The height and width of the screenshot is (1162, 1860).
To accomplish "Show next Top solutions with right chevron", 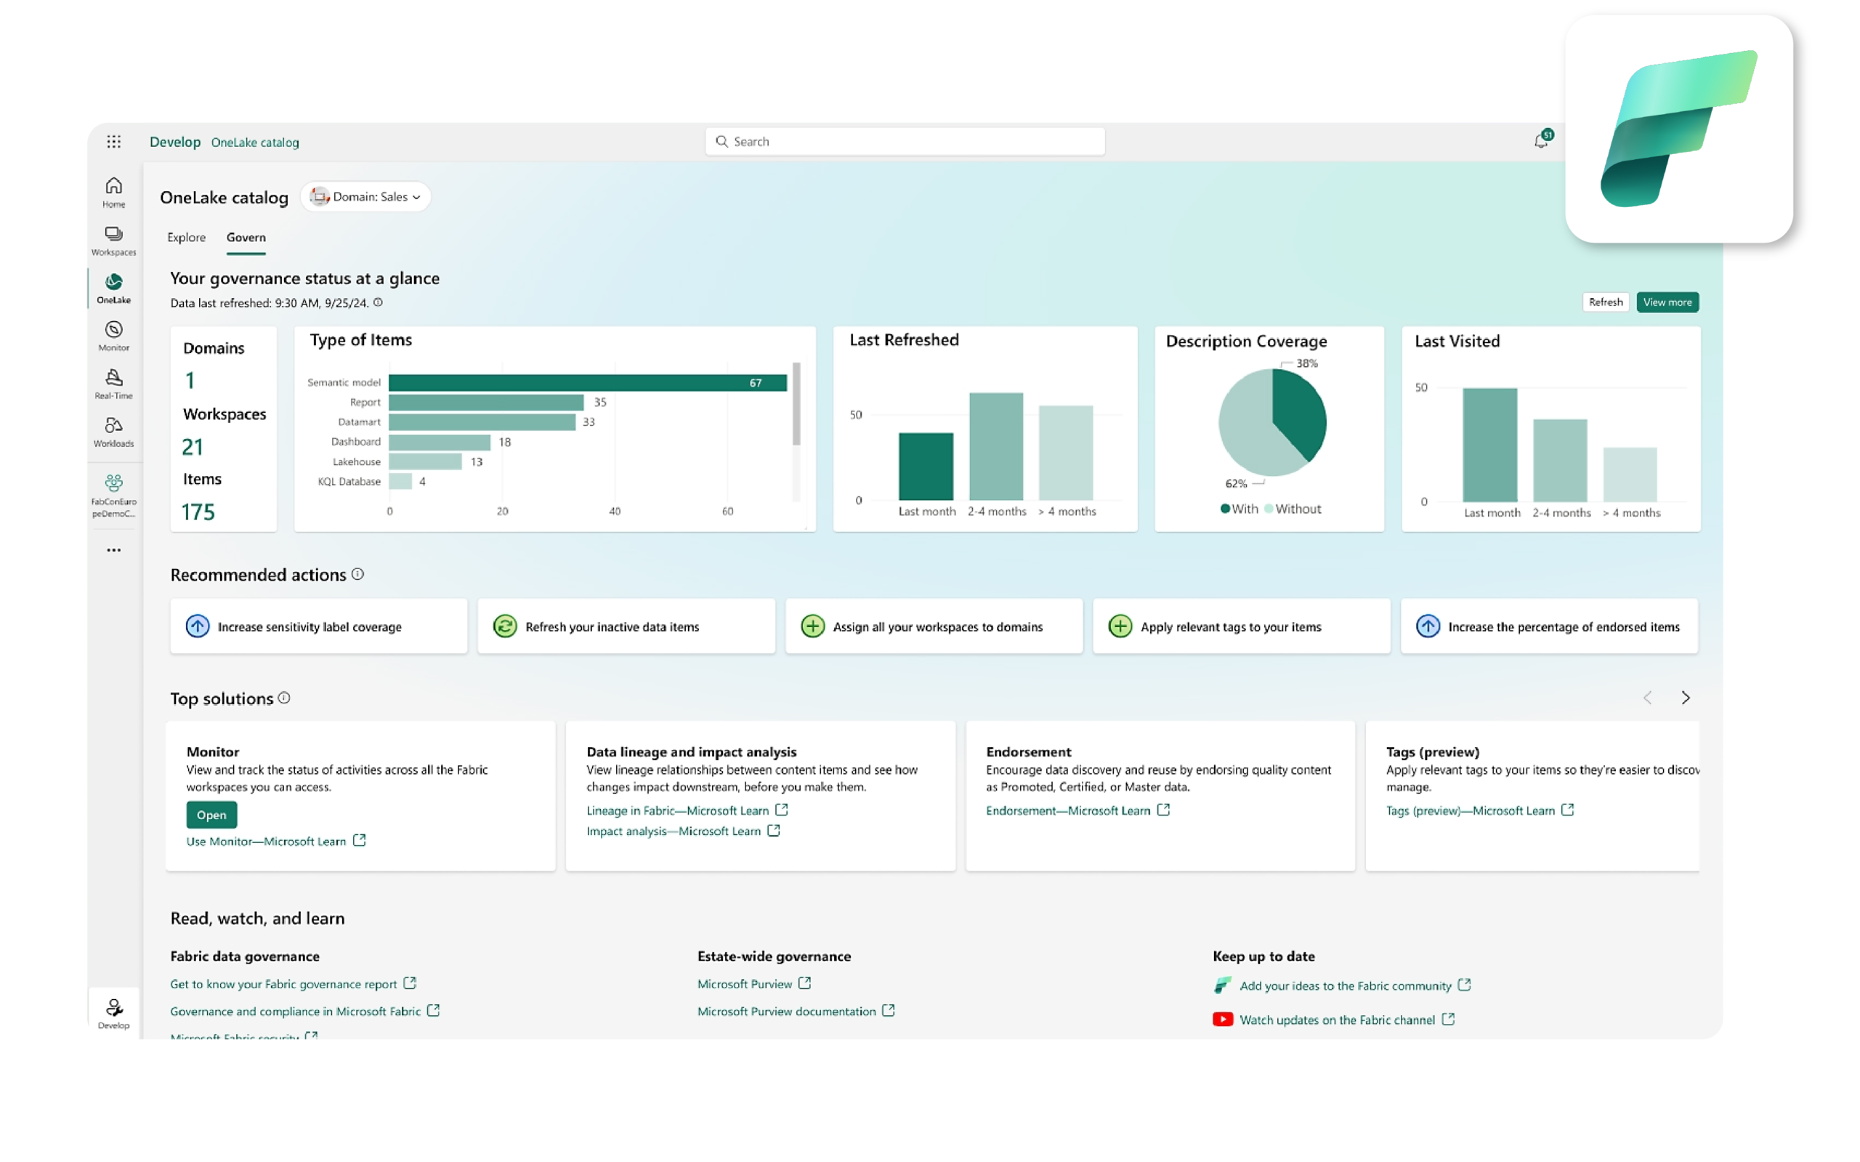I will pos(1685,698).
